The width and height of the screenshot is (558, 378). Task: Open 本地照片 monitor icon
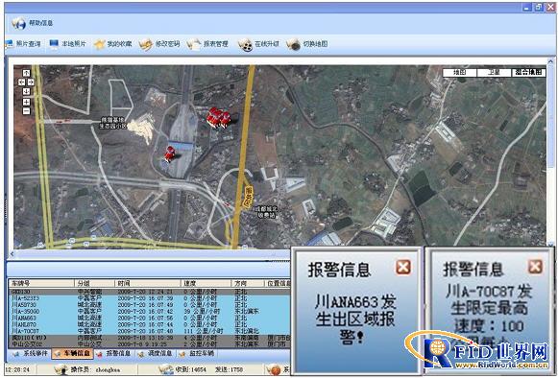coord(54,44)
